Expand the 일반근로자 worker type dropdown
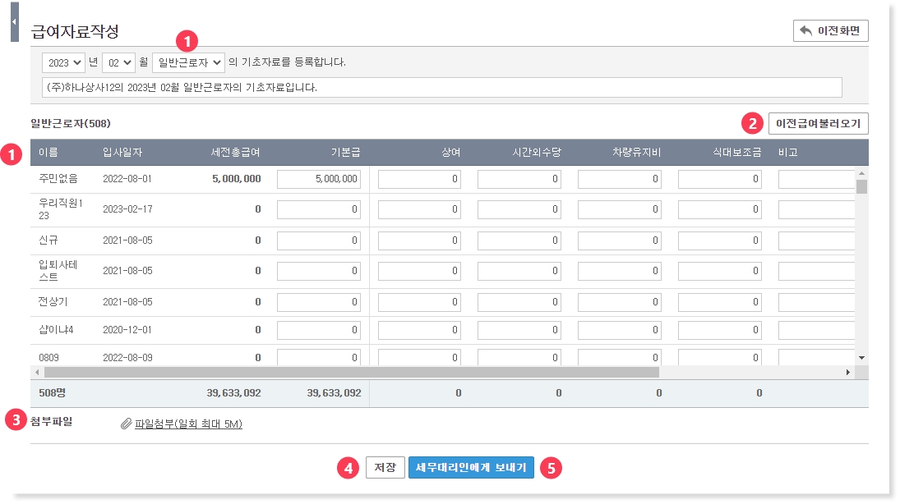This screenshot has height=504, width=900. coord(188,62)
